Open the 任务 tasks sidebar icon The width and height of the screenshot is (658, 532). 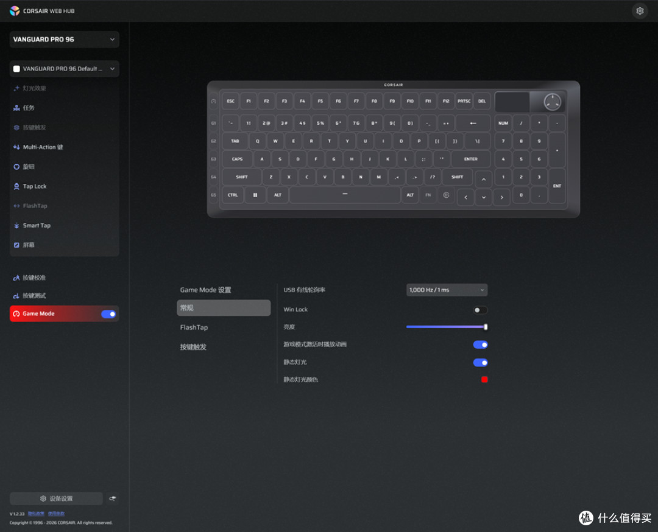pos(16,108)
